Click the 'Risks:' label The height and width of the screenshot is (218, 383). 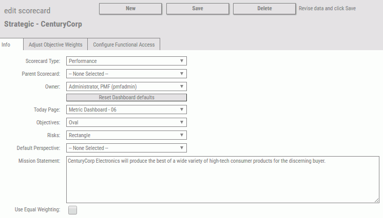tap(53, 135)
